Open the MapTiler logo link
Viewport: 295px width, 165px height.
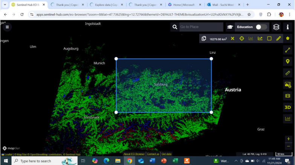pyautogui.click(x=11, y=148)
